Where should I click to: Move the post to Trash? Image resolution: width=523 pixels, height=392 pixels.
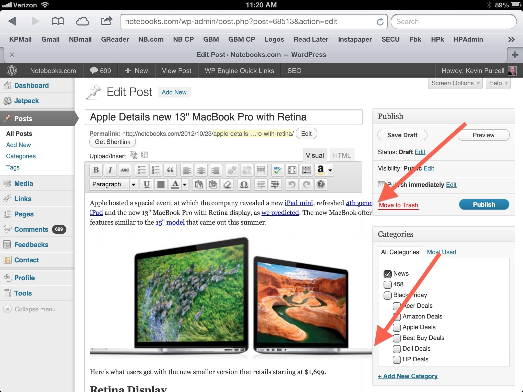point(398,205)
